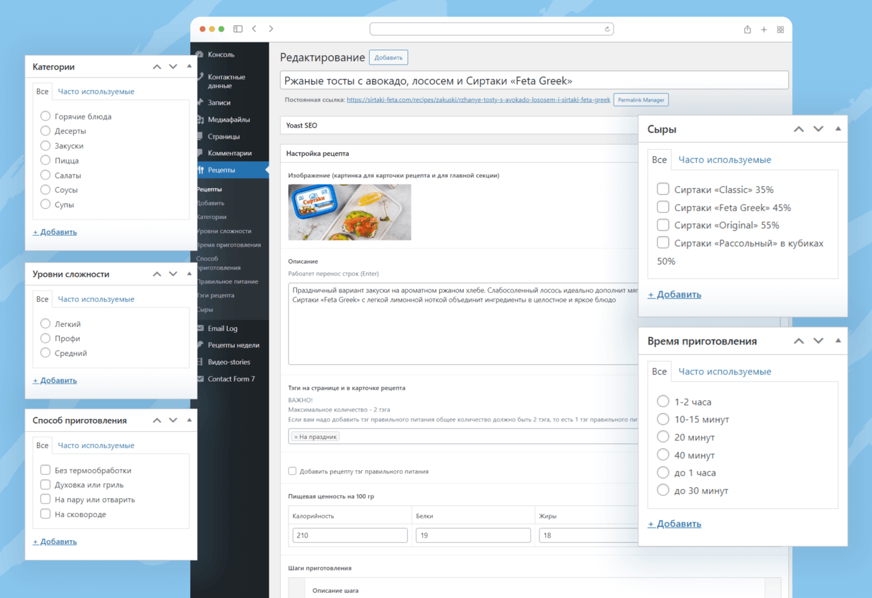This screenshot has width=872, height=598.
Task: Click the Медиафайлы icon in sidebar
Action: tap(200, 119)
